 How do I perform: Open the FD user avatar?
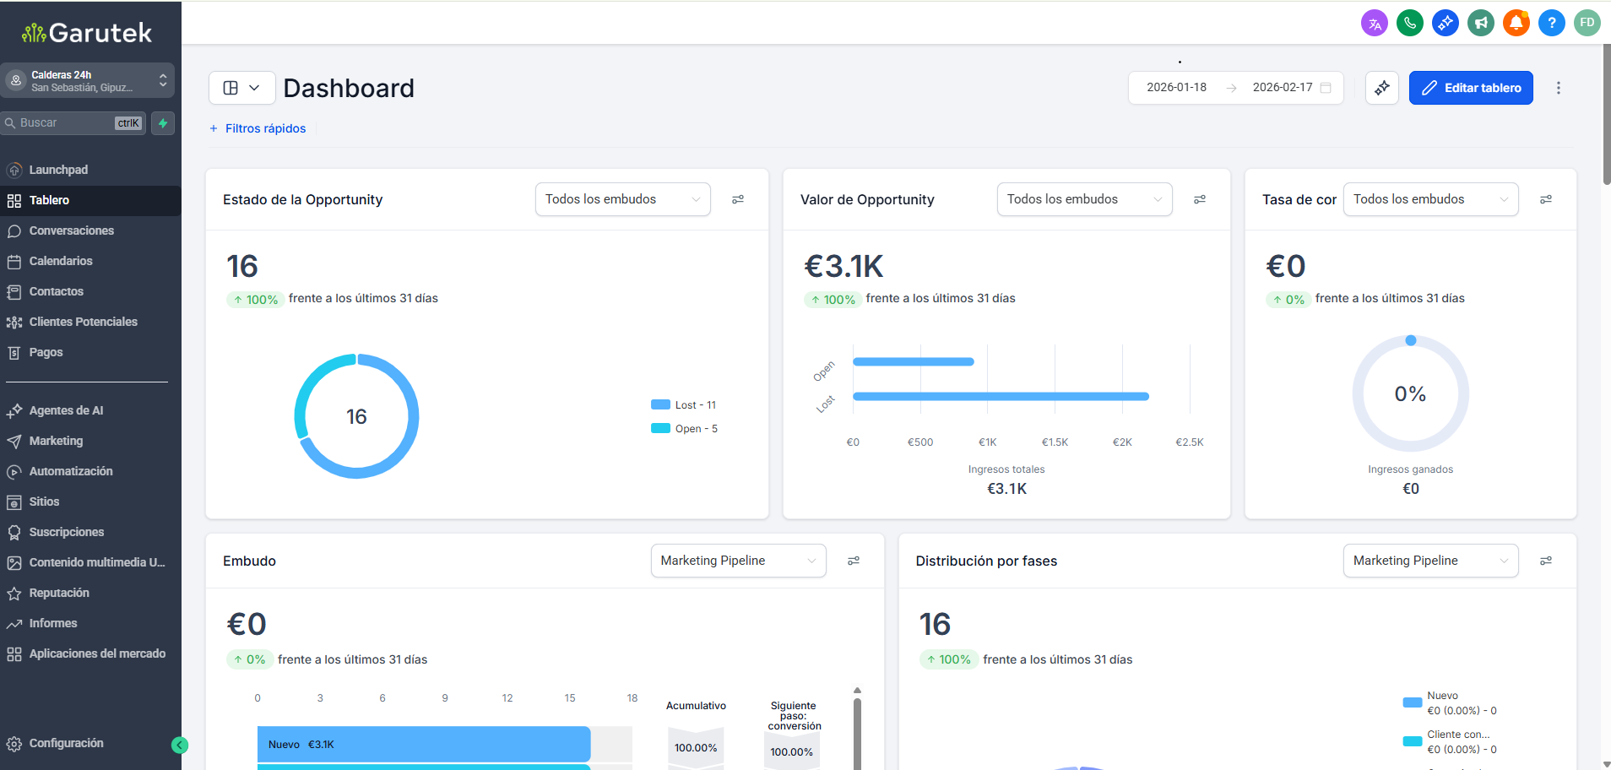pyautogui.click(x=1587, y=23)
